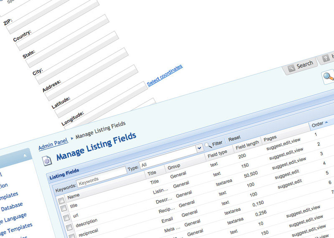Click the Reset button
334x238 pixels.
pyautogui.click(x=234, y=139)
